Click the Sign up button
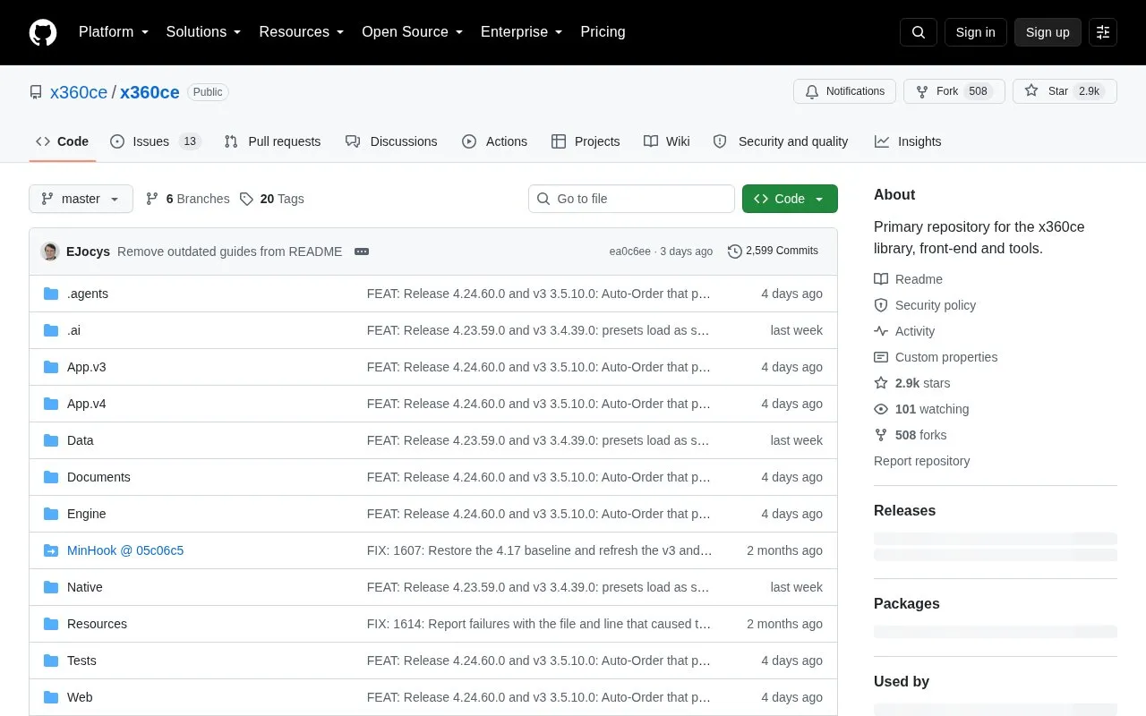 [1048, 32]
